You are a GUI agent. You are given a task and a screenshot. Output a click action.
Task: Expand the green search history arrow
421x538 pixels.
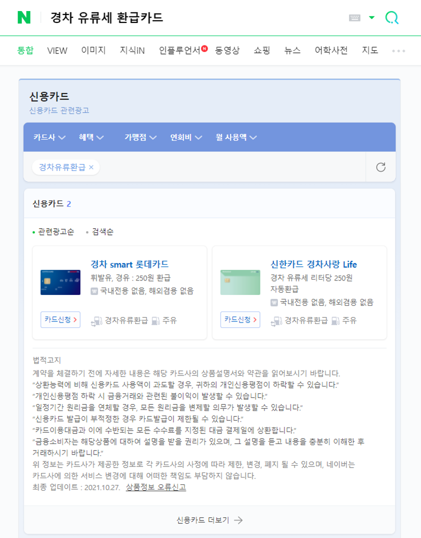tap(371, 17)
